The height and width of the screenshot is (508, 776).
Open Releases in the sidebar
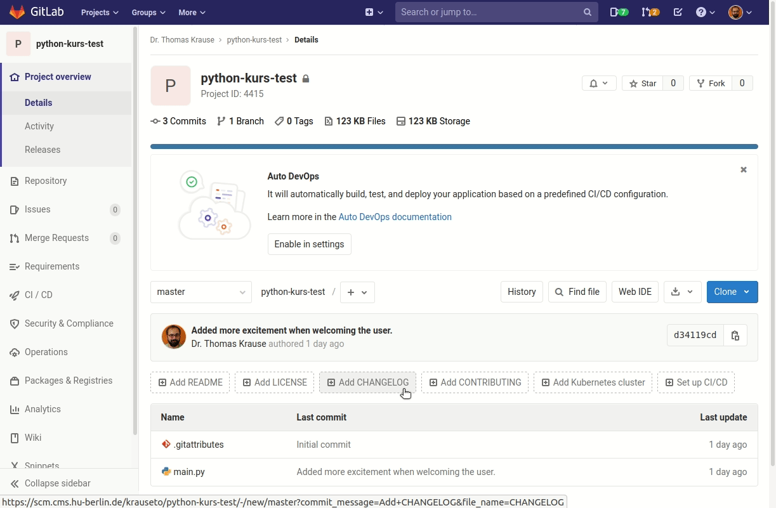(43, 150)
